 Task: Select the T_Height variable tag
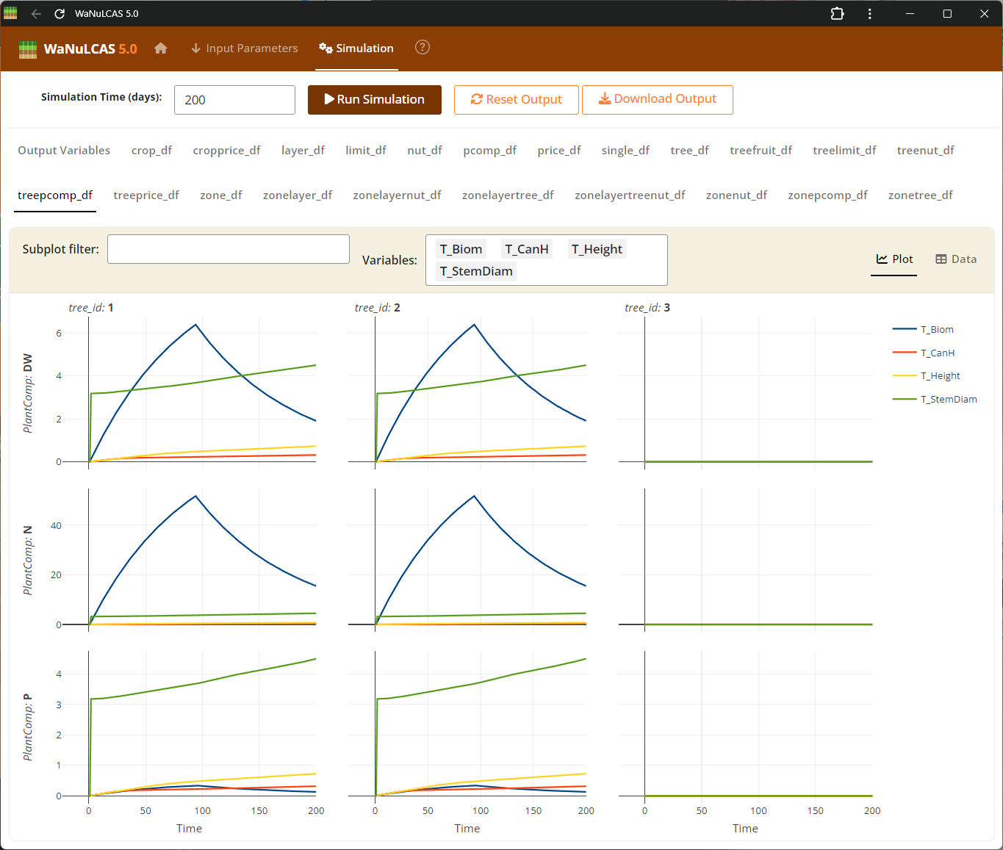pos(597,250)
